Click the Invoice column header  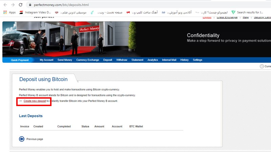(24, 126)
